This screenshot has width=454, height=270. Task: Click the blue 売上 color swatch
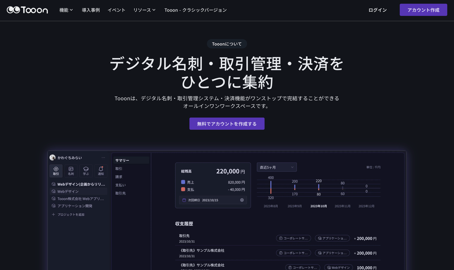[x=183, y=182]
